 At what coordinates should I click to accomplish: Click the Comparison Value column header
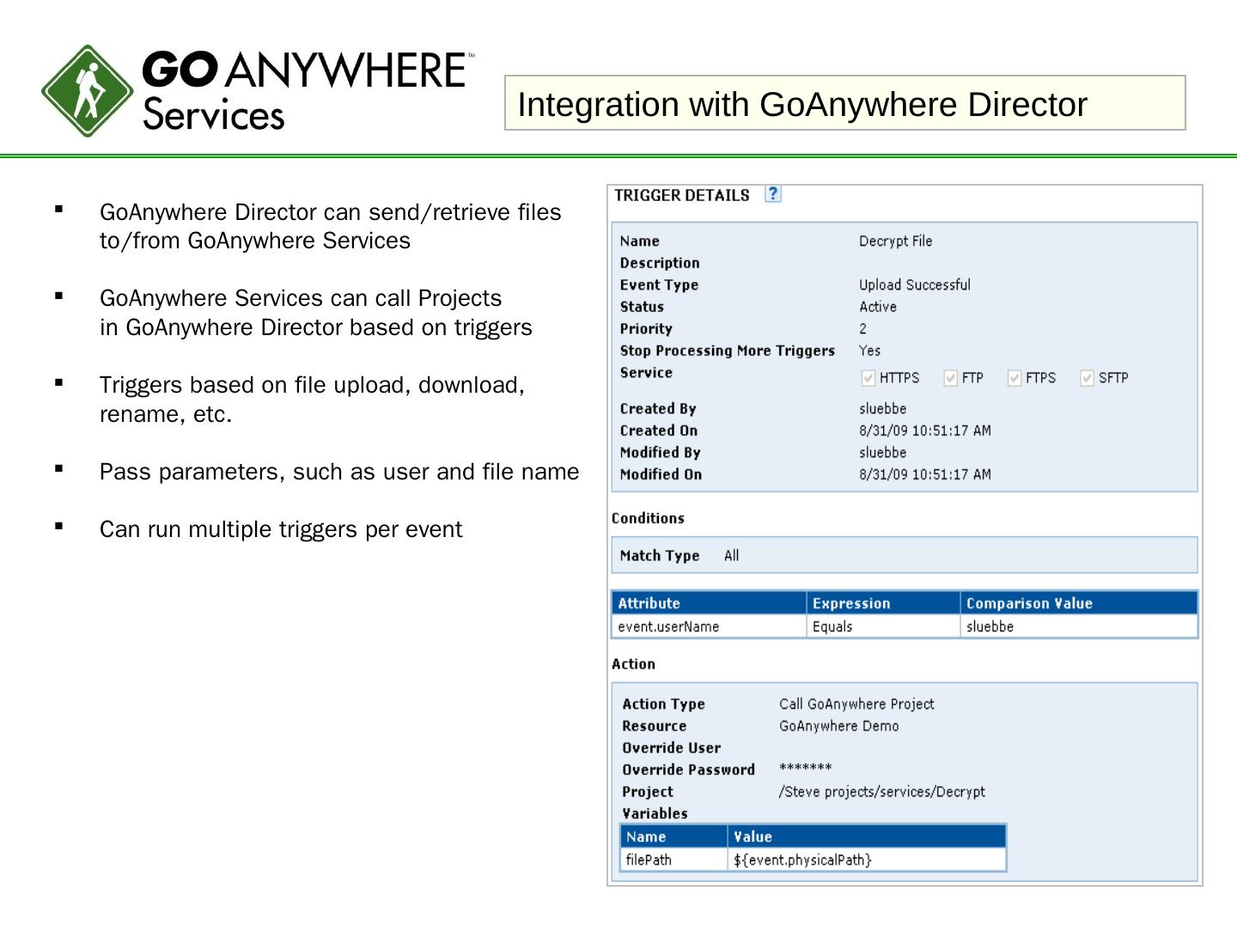(1079, 603)
